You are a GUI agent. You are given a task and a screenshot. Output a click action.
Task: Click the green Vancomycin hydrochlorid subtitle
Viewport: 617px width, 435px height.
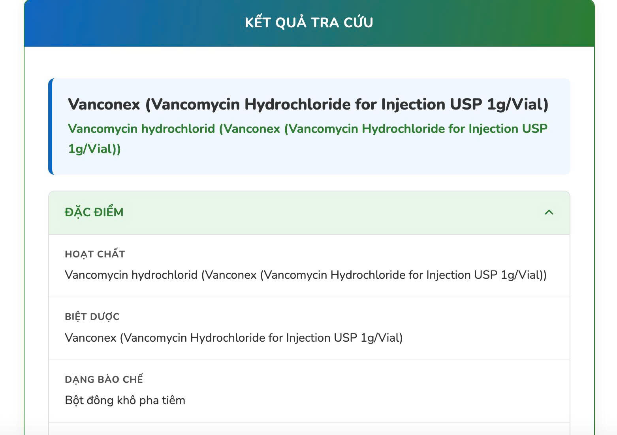tap(308, 139)
